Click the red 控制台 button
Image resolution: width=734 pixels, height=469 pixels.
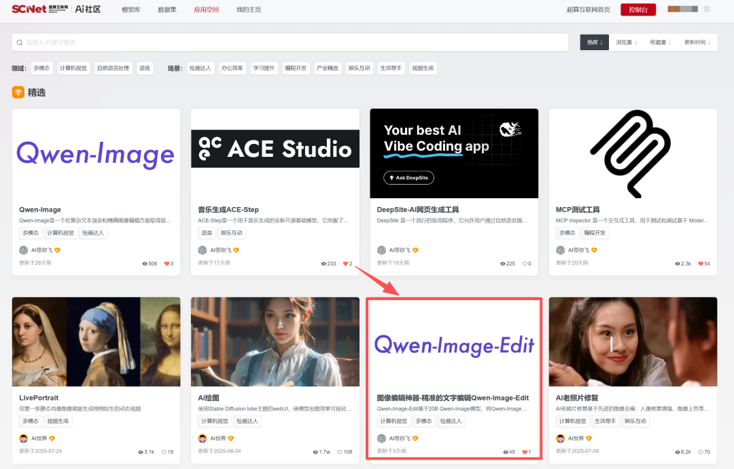(x=638, y=10)
